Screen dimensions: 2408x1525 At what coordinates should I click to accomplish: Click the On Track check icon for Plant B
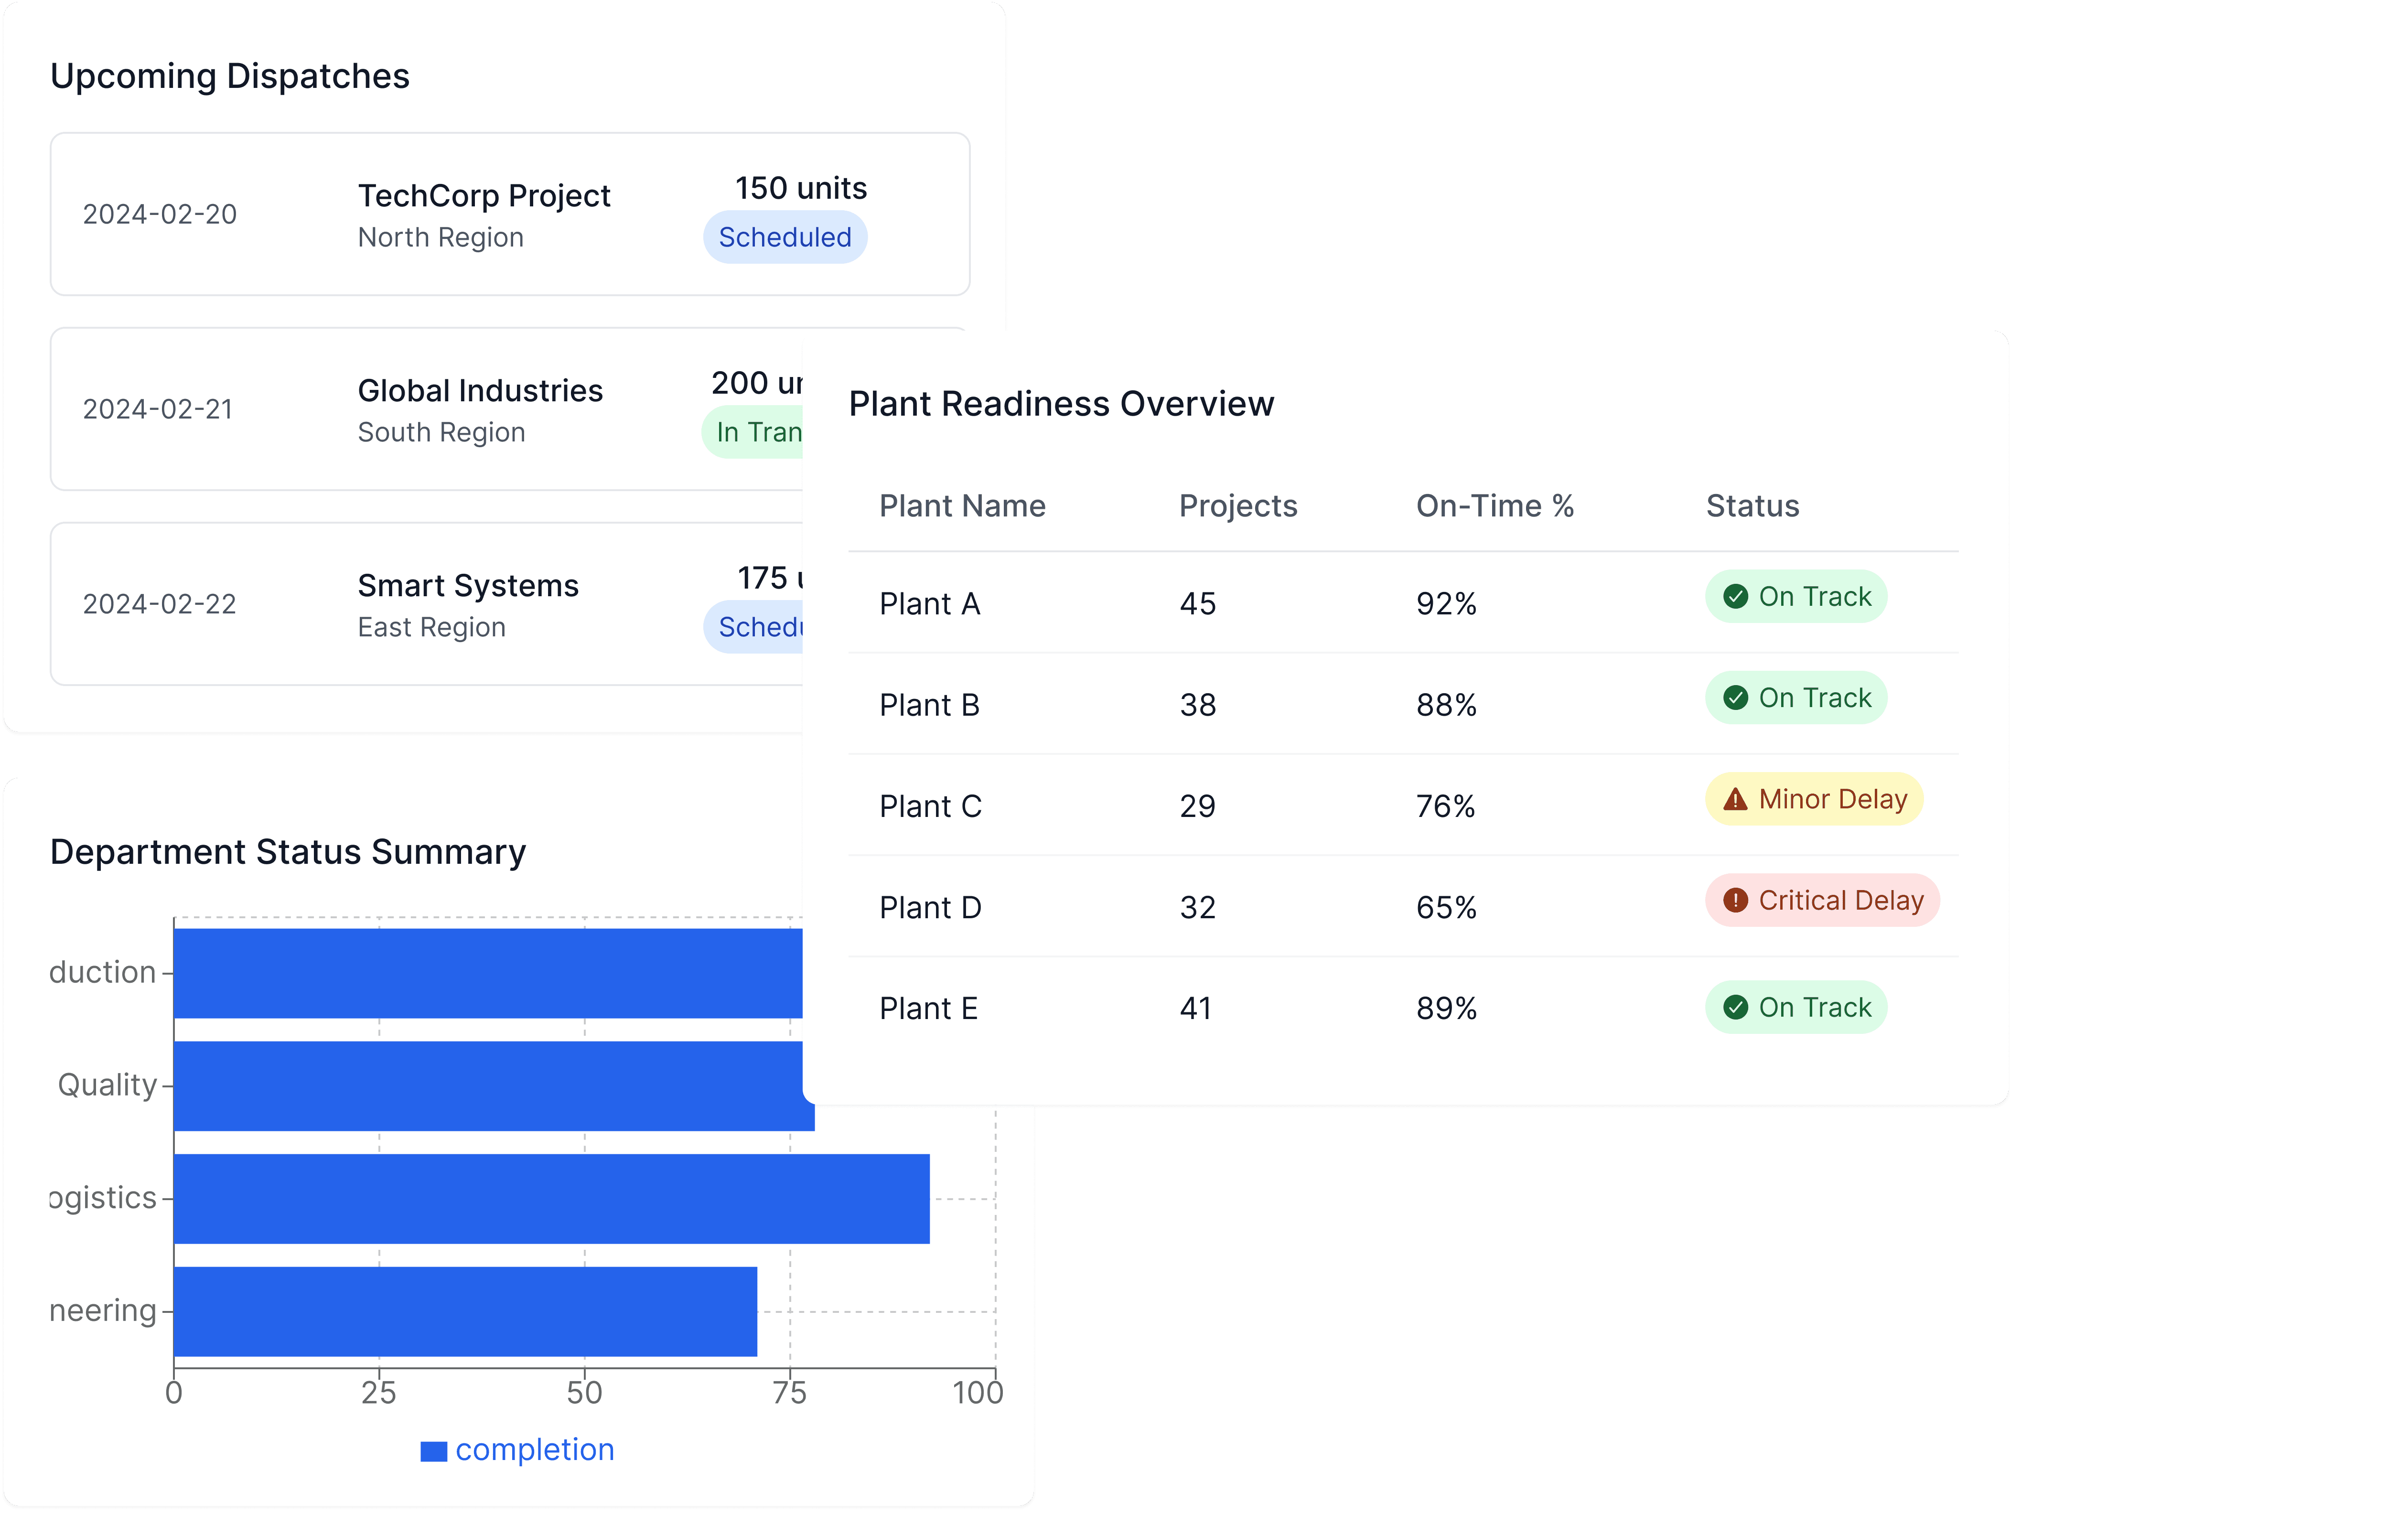[1735, 698]
